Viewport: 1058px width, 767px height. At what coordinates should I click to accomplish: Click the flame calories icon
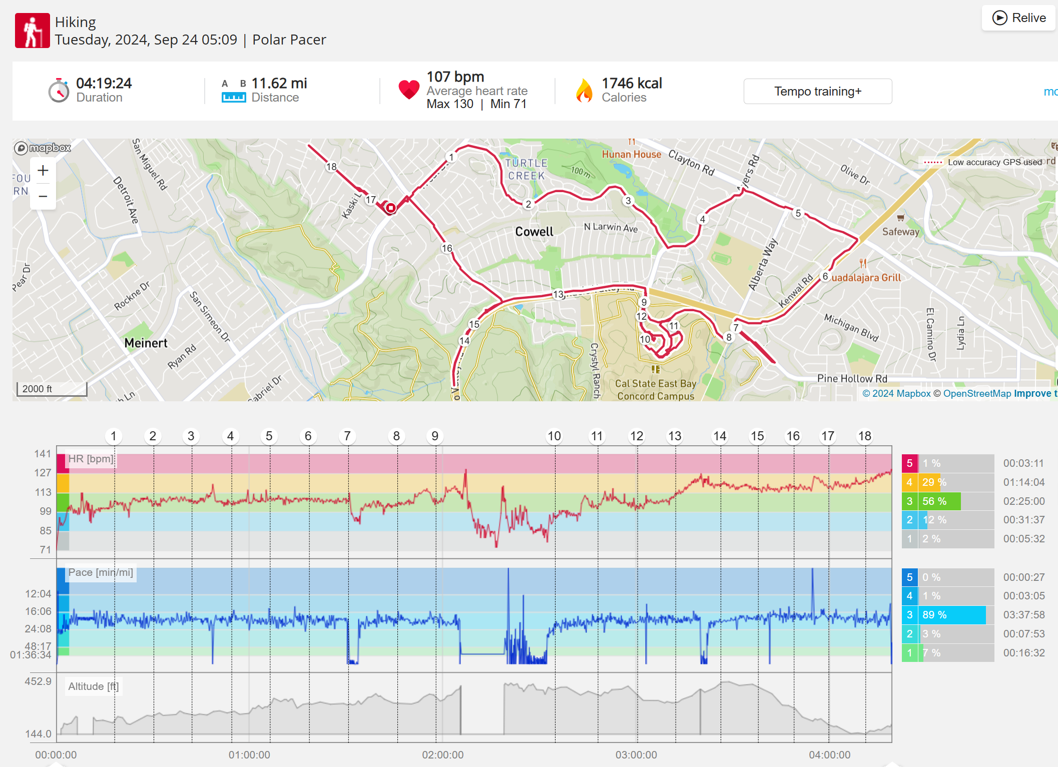(x=584, y=91)
